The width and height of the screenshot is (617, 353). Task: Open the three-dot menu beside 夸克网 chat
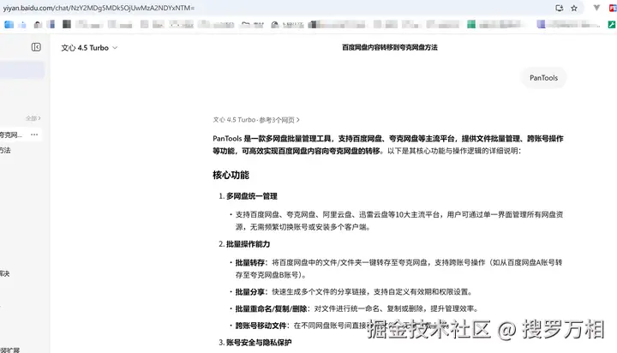coord(34,135)
